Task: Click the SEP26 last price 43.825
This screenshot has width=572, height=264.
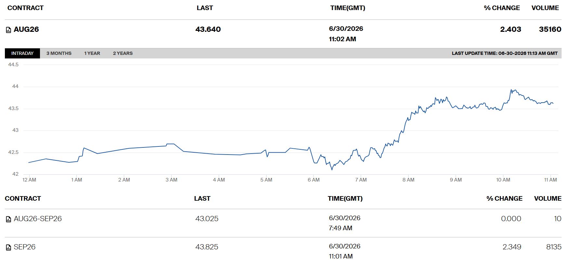Action: 207,247
